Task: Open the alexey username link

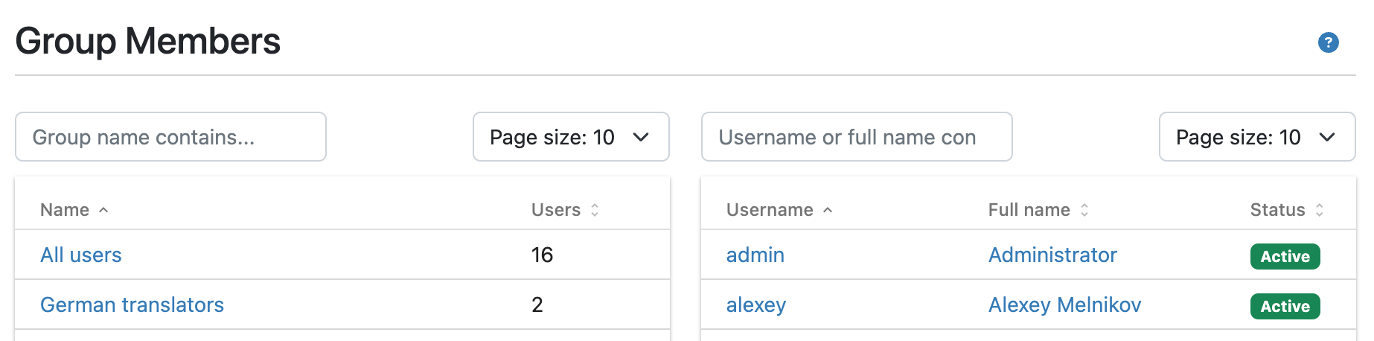Action: pyautogui.click(x=756, y=305)
